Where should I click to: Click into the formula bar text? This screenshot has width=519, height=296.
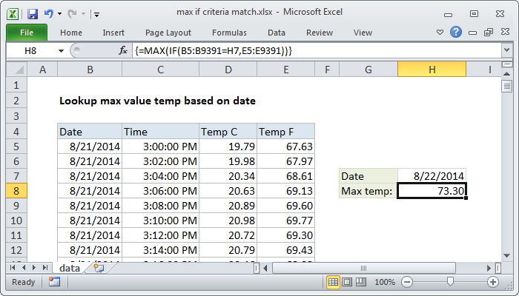click(x=316, y=51)
